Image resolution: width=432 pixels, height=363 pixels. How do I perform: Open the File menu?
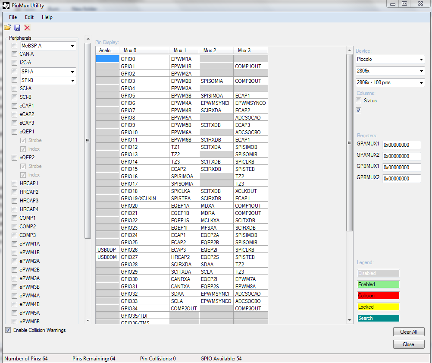[13, 17]
